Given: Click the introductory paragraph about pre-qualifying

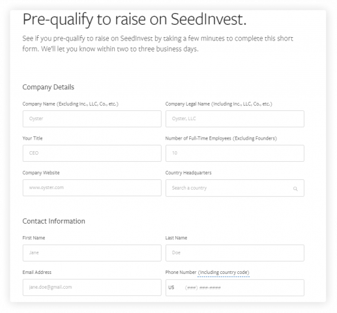Looking at the screenshot, I should pos(158,44).
